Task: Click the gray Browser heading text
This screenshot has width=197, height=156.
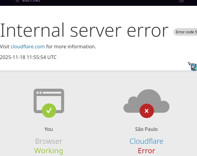Action: pyautogui.click(x=49, y=141)
